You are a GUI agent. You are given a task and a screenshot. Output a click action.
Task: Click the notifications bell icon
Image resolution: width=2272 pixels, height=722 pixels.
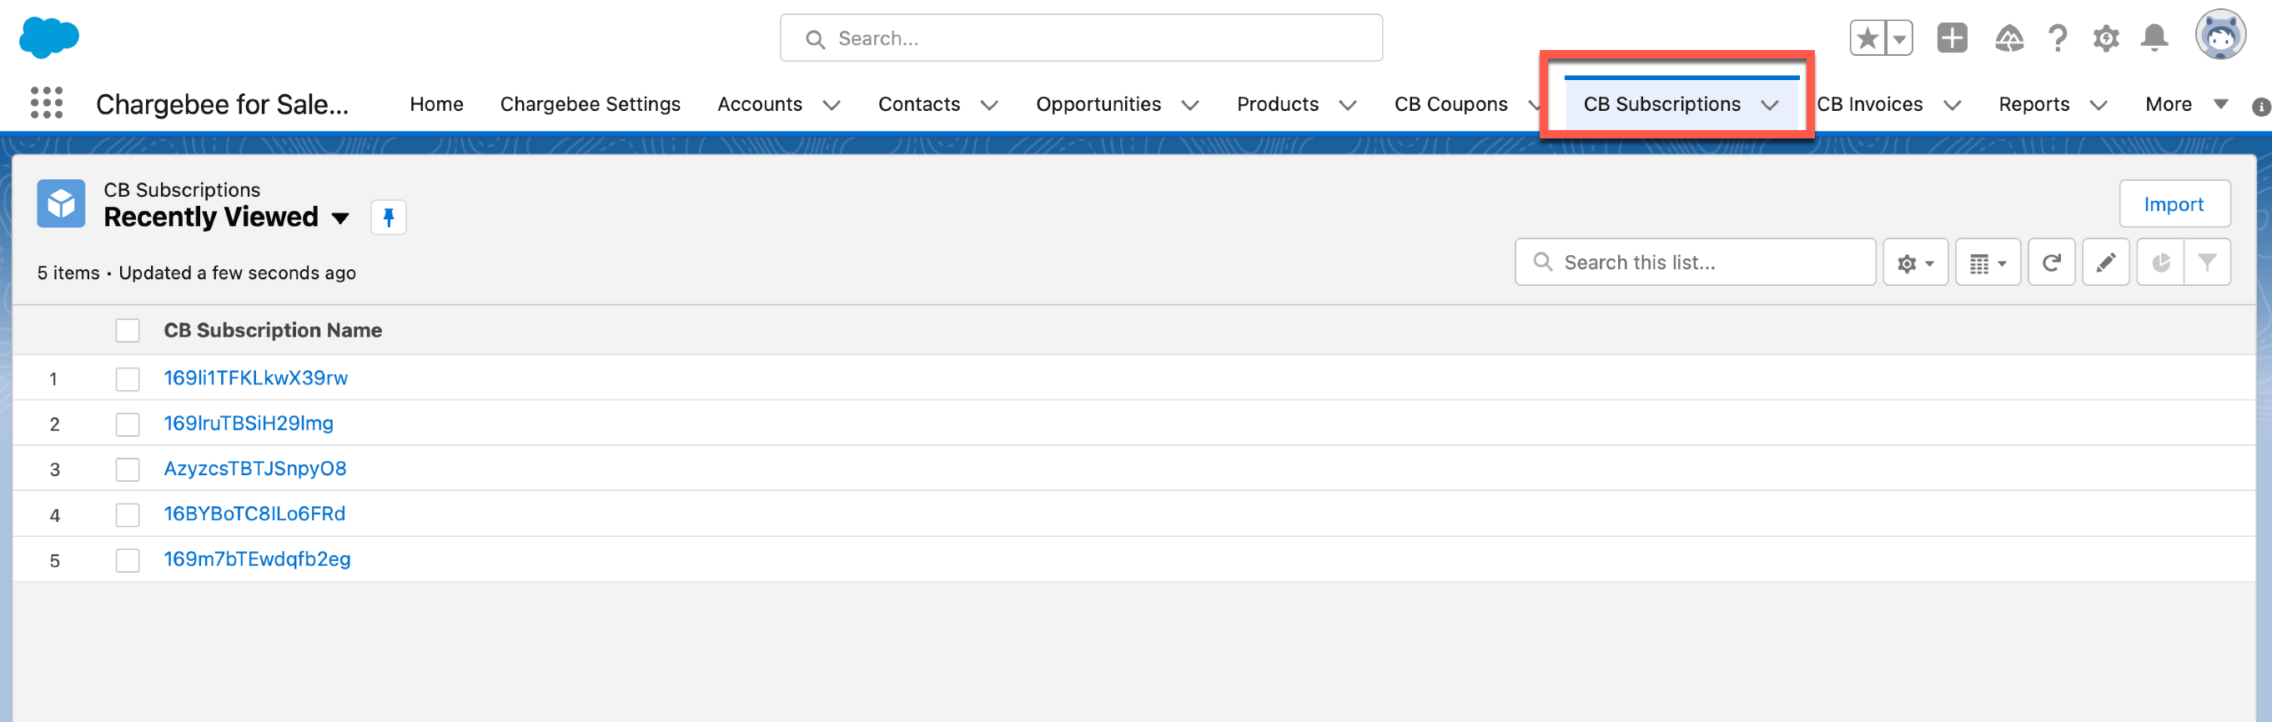(x=2154, y=38)
